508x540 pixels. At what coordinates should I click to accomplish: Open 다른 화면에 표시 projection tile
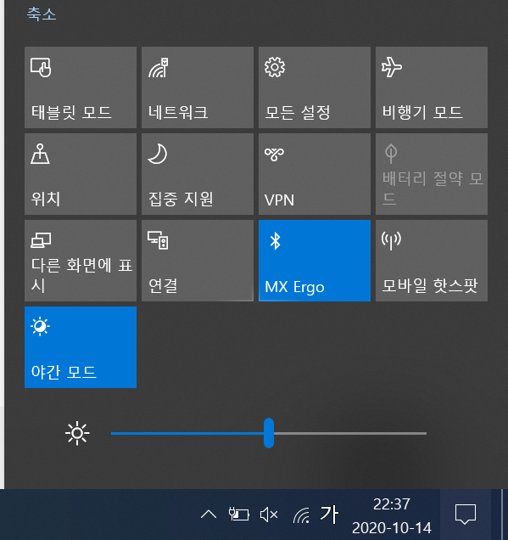[x=81, y=261]
